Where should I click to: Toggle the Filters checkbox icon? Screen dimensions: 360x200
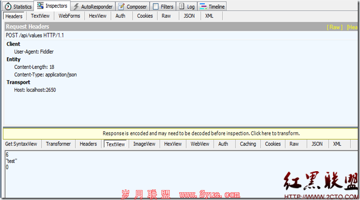tap(155, 7)
